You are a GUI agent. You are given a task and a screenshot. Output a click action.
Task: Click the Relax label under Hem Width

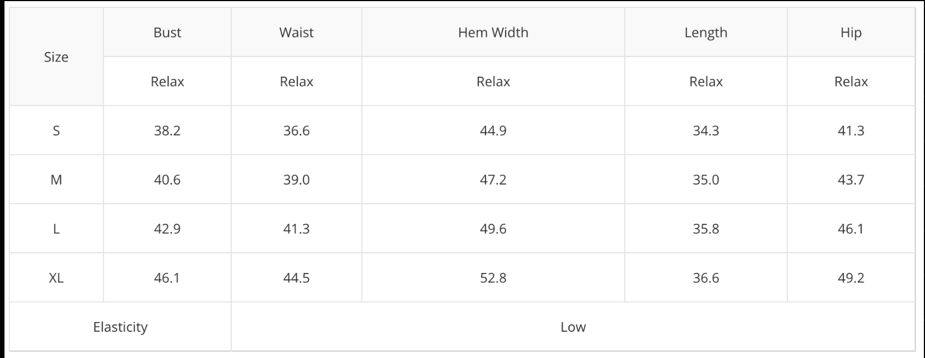pyautogui.click(x=493, y=82)
